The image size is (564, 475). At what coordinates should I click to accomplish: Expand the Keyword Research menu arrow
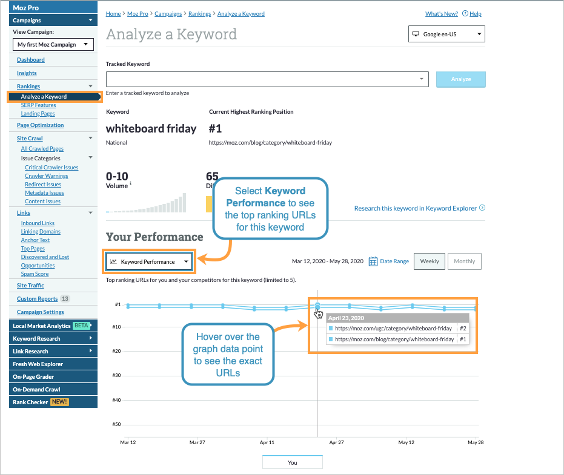point(90,338)
